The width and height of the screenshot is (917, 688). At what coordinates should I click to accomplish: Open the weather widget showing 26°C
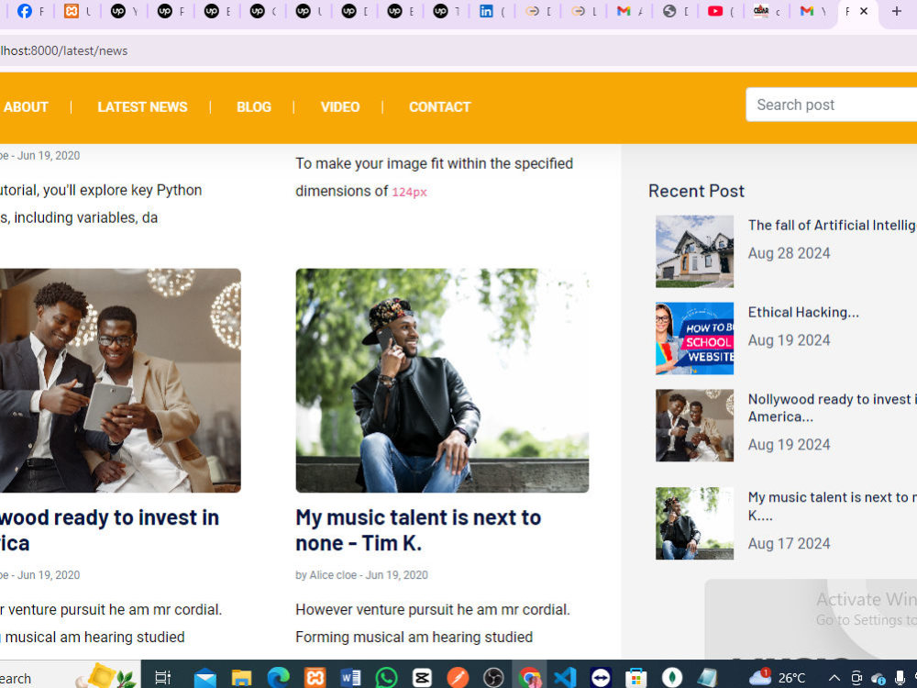[778, 678]
